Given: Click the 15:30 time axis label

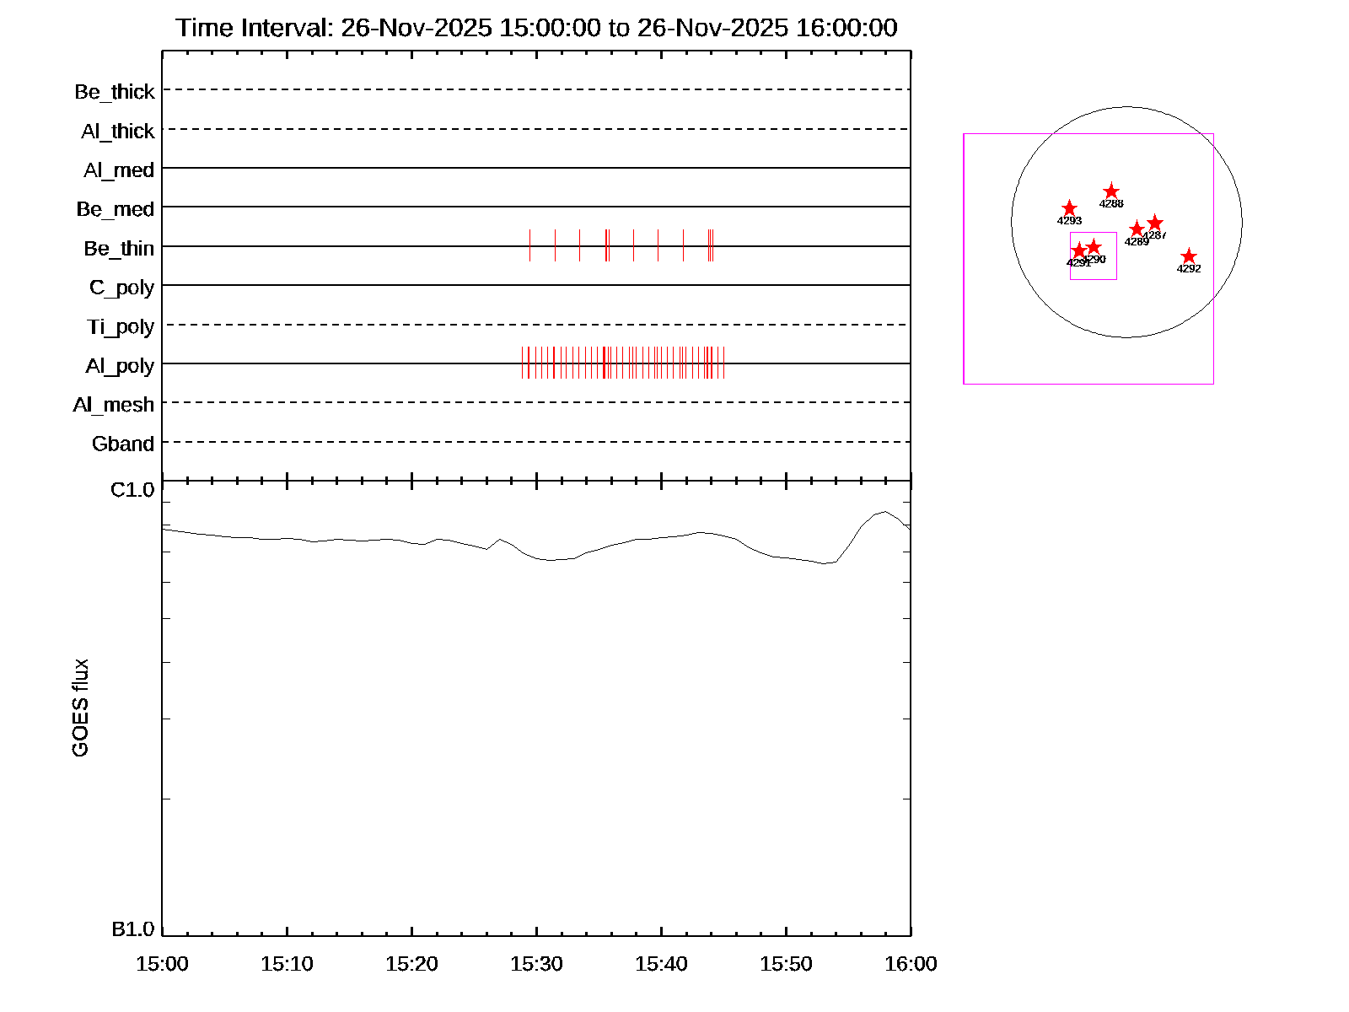Looking at the screenshot, I should pos(536,964).
